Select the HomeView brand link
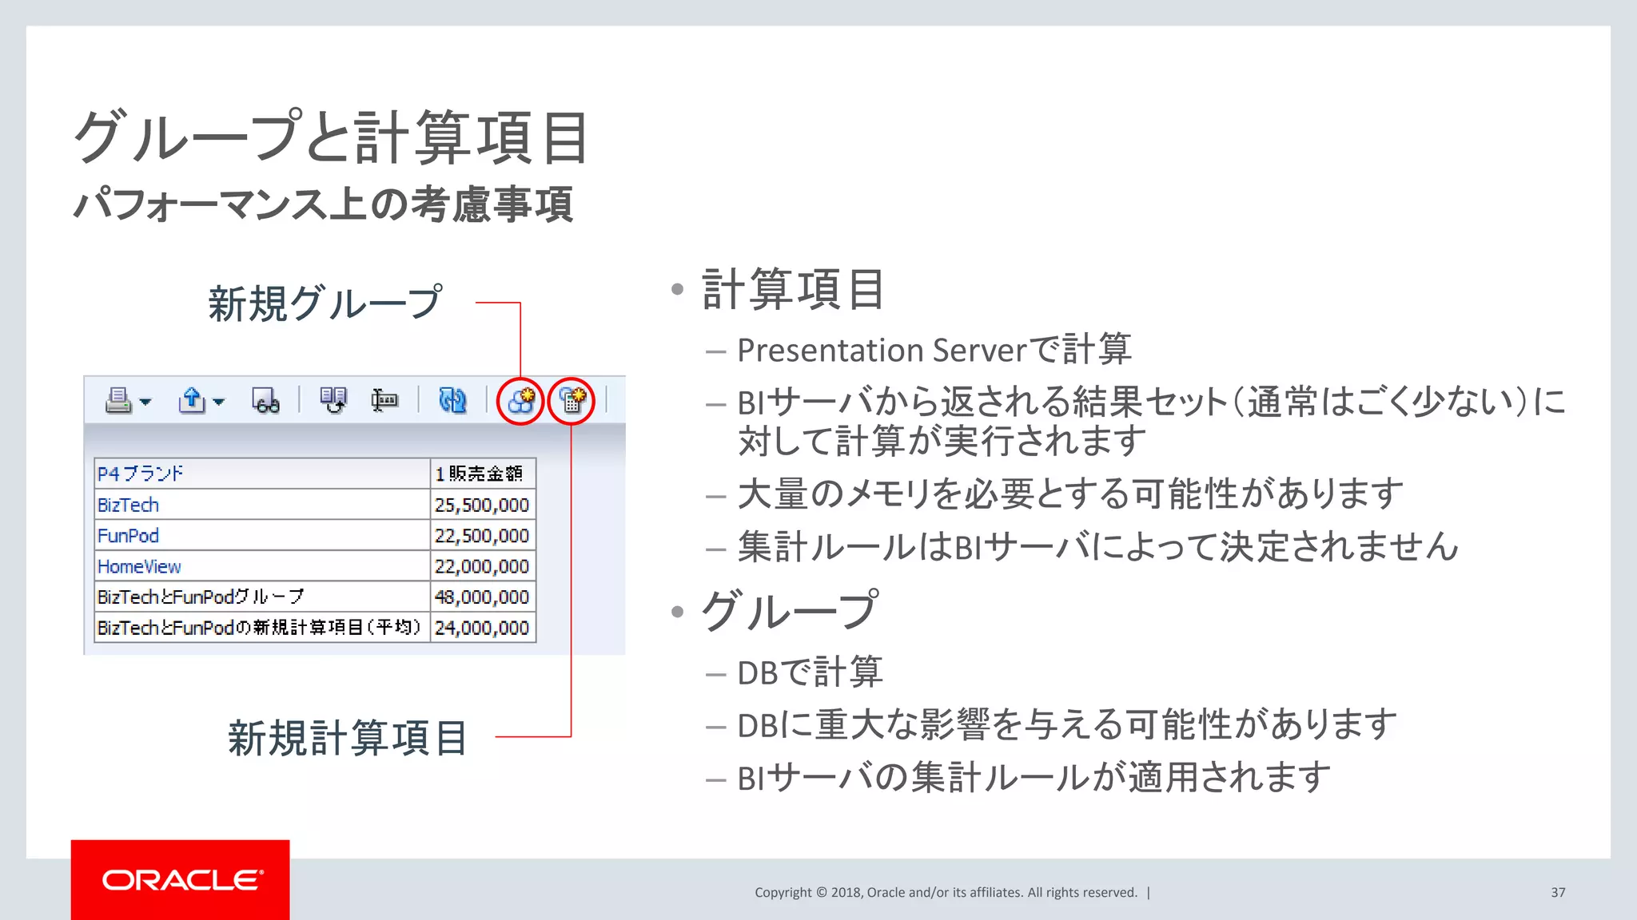This screenshot has width=1637, height=920. coord(139,566)
